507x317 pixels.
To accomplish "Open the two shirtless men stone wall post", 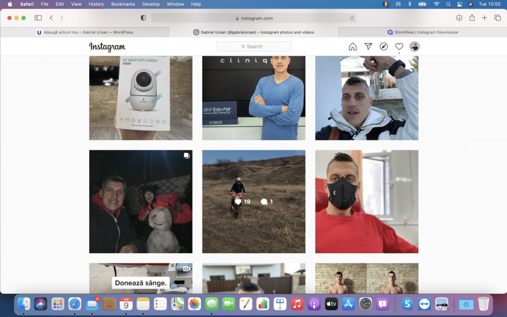I will (x=367, y=278).
